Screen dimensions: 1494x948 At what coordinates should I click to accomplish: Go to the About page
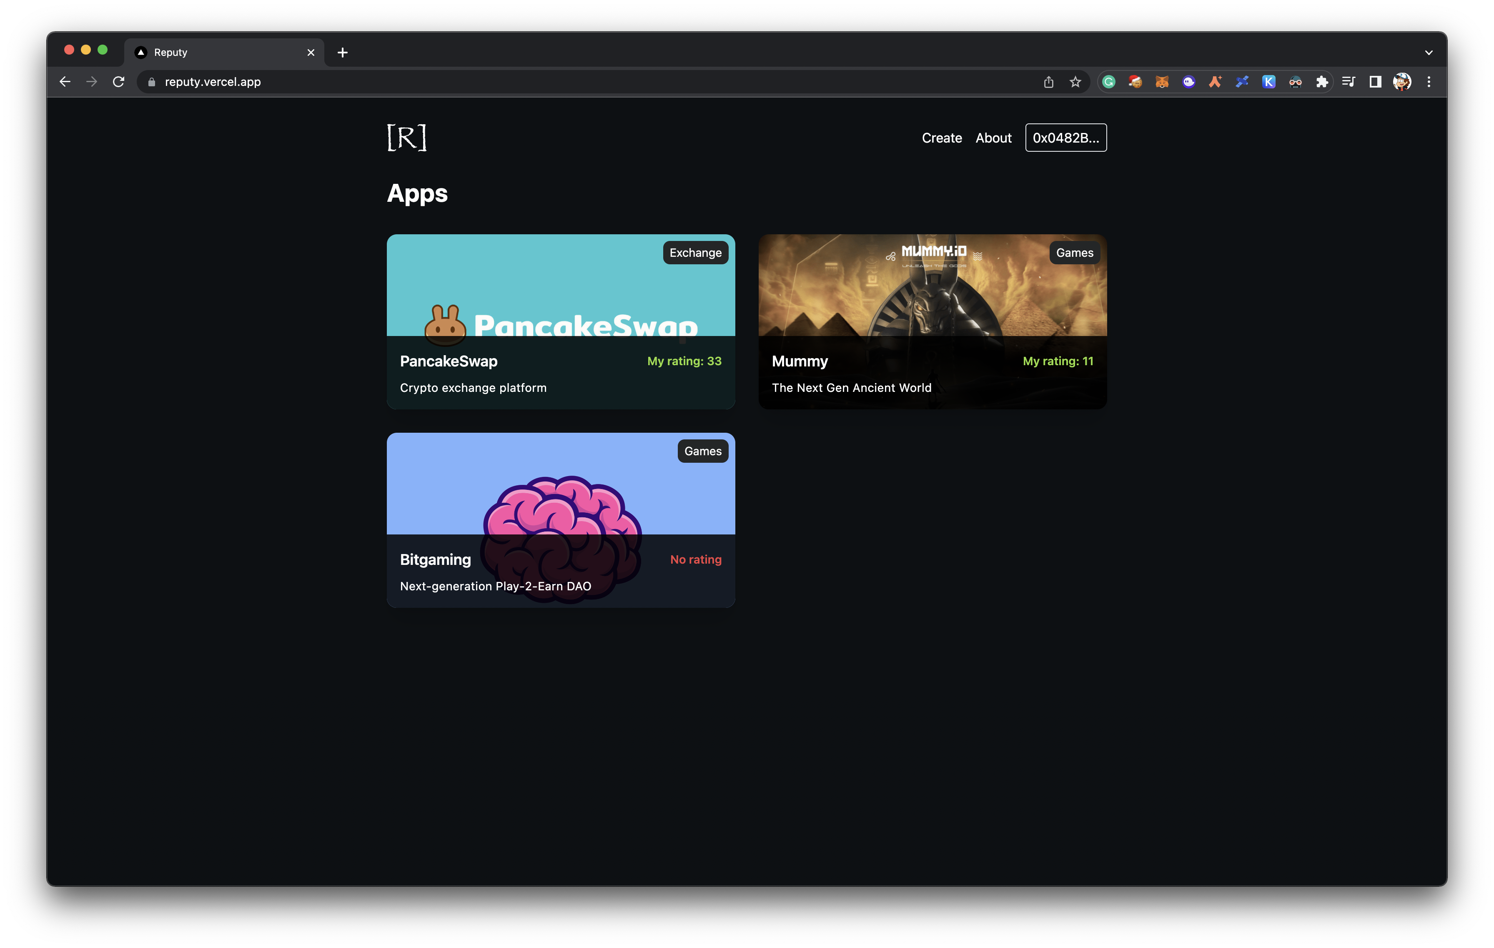(993, 138)
